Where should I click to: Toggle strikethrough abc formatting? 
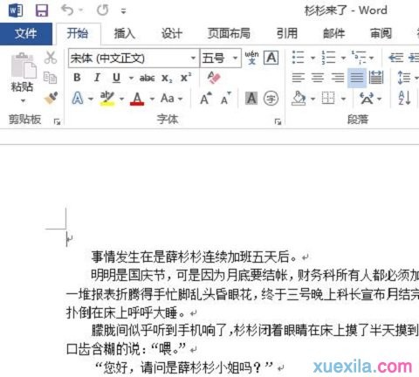[x=147, y=78]
